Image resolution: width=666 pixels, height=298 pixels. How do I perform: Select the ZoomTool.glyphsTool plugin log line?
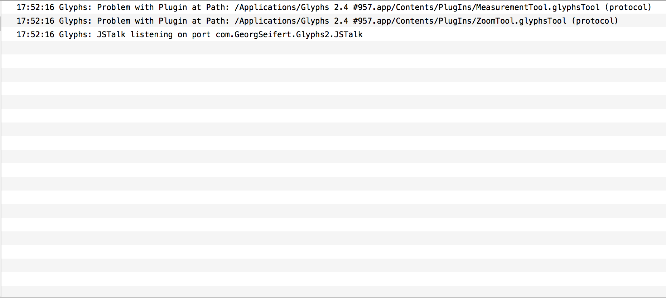(x=317, y=21)
